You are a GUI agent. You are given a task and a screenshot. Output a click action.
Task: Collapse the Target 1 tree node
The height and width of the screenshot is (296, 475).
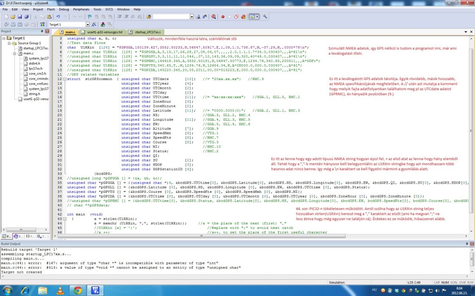4,38
